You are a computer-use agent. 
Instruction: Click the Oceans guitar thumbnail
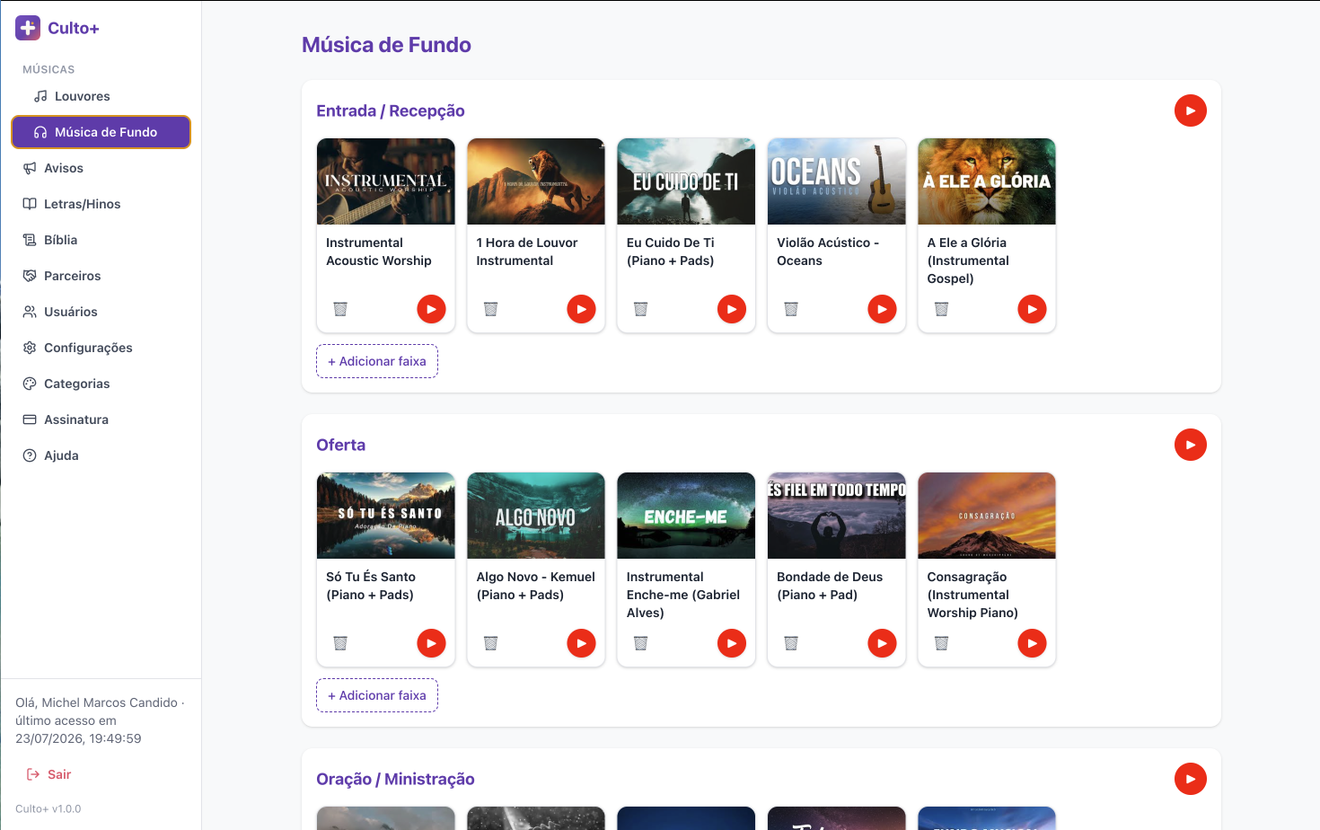coord(837,181)
